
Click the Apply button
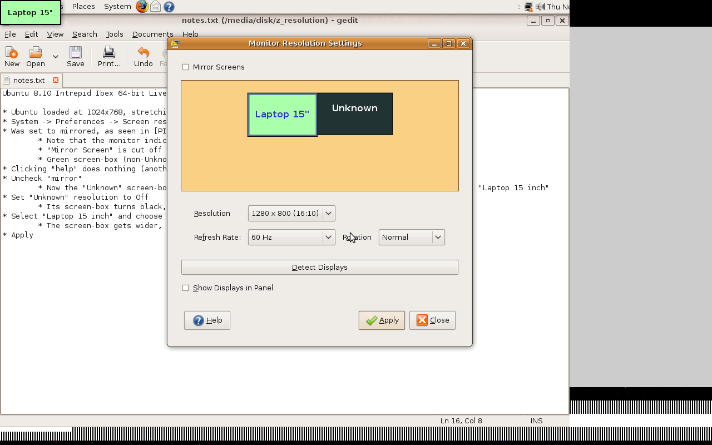382,320
